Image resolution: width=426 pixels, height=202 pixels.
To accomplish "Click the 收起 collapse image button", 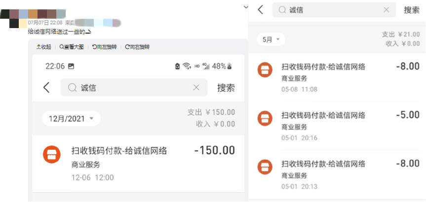I will [x=43, y=47].
